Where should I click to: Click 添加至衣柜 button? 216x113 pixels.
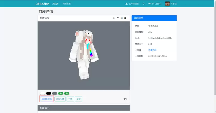pos(46,99)
